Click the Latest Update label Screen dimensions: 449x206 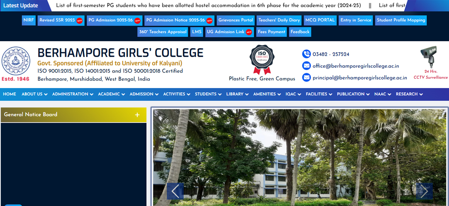[21, 5]
